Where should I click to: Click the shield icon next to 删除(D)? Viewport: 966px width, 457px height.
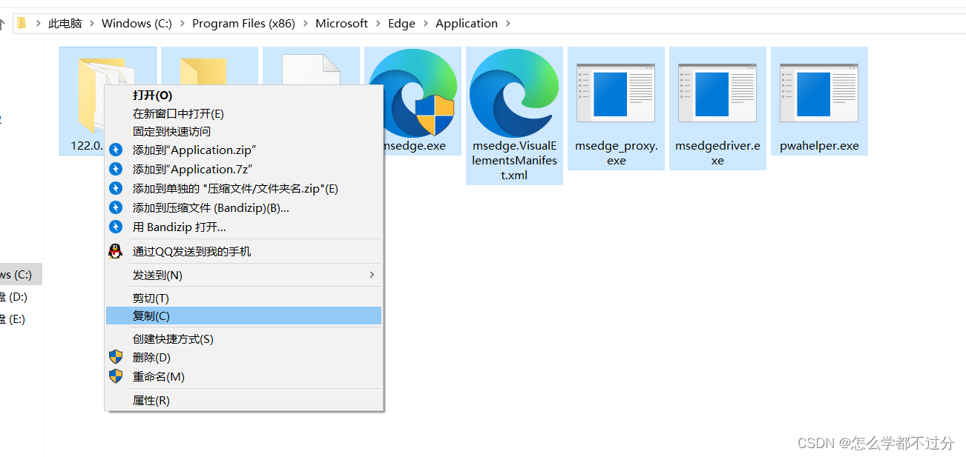click(116, 357)
